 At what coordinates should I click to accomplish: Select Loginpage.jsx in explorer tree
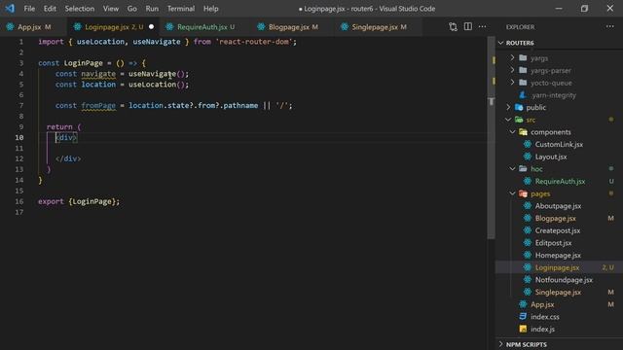tap(559, 267)
